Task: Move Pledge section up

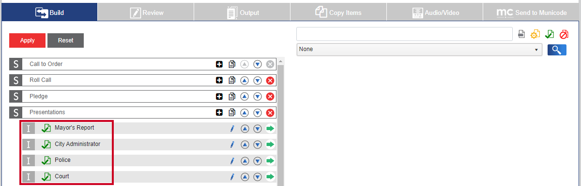Action: coord(245,96)
